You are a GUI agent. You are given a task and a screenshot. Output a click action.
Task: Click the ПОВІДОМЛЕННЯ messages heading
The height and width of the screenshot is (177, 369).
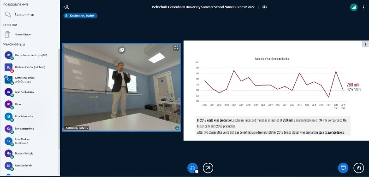pyautogui.click(x=16, y=5)
